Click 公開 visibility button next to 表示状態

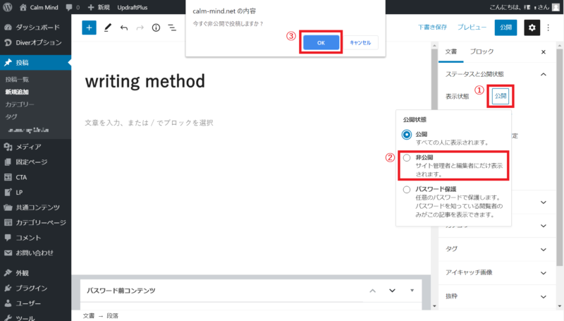click(x=501, y=96)
